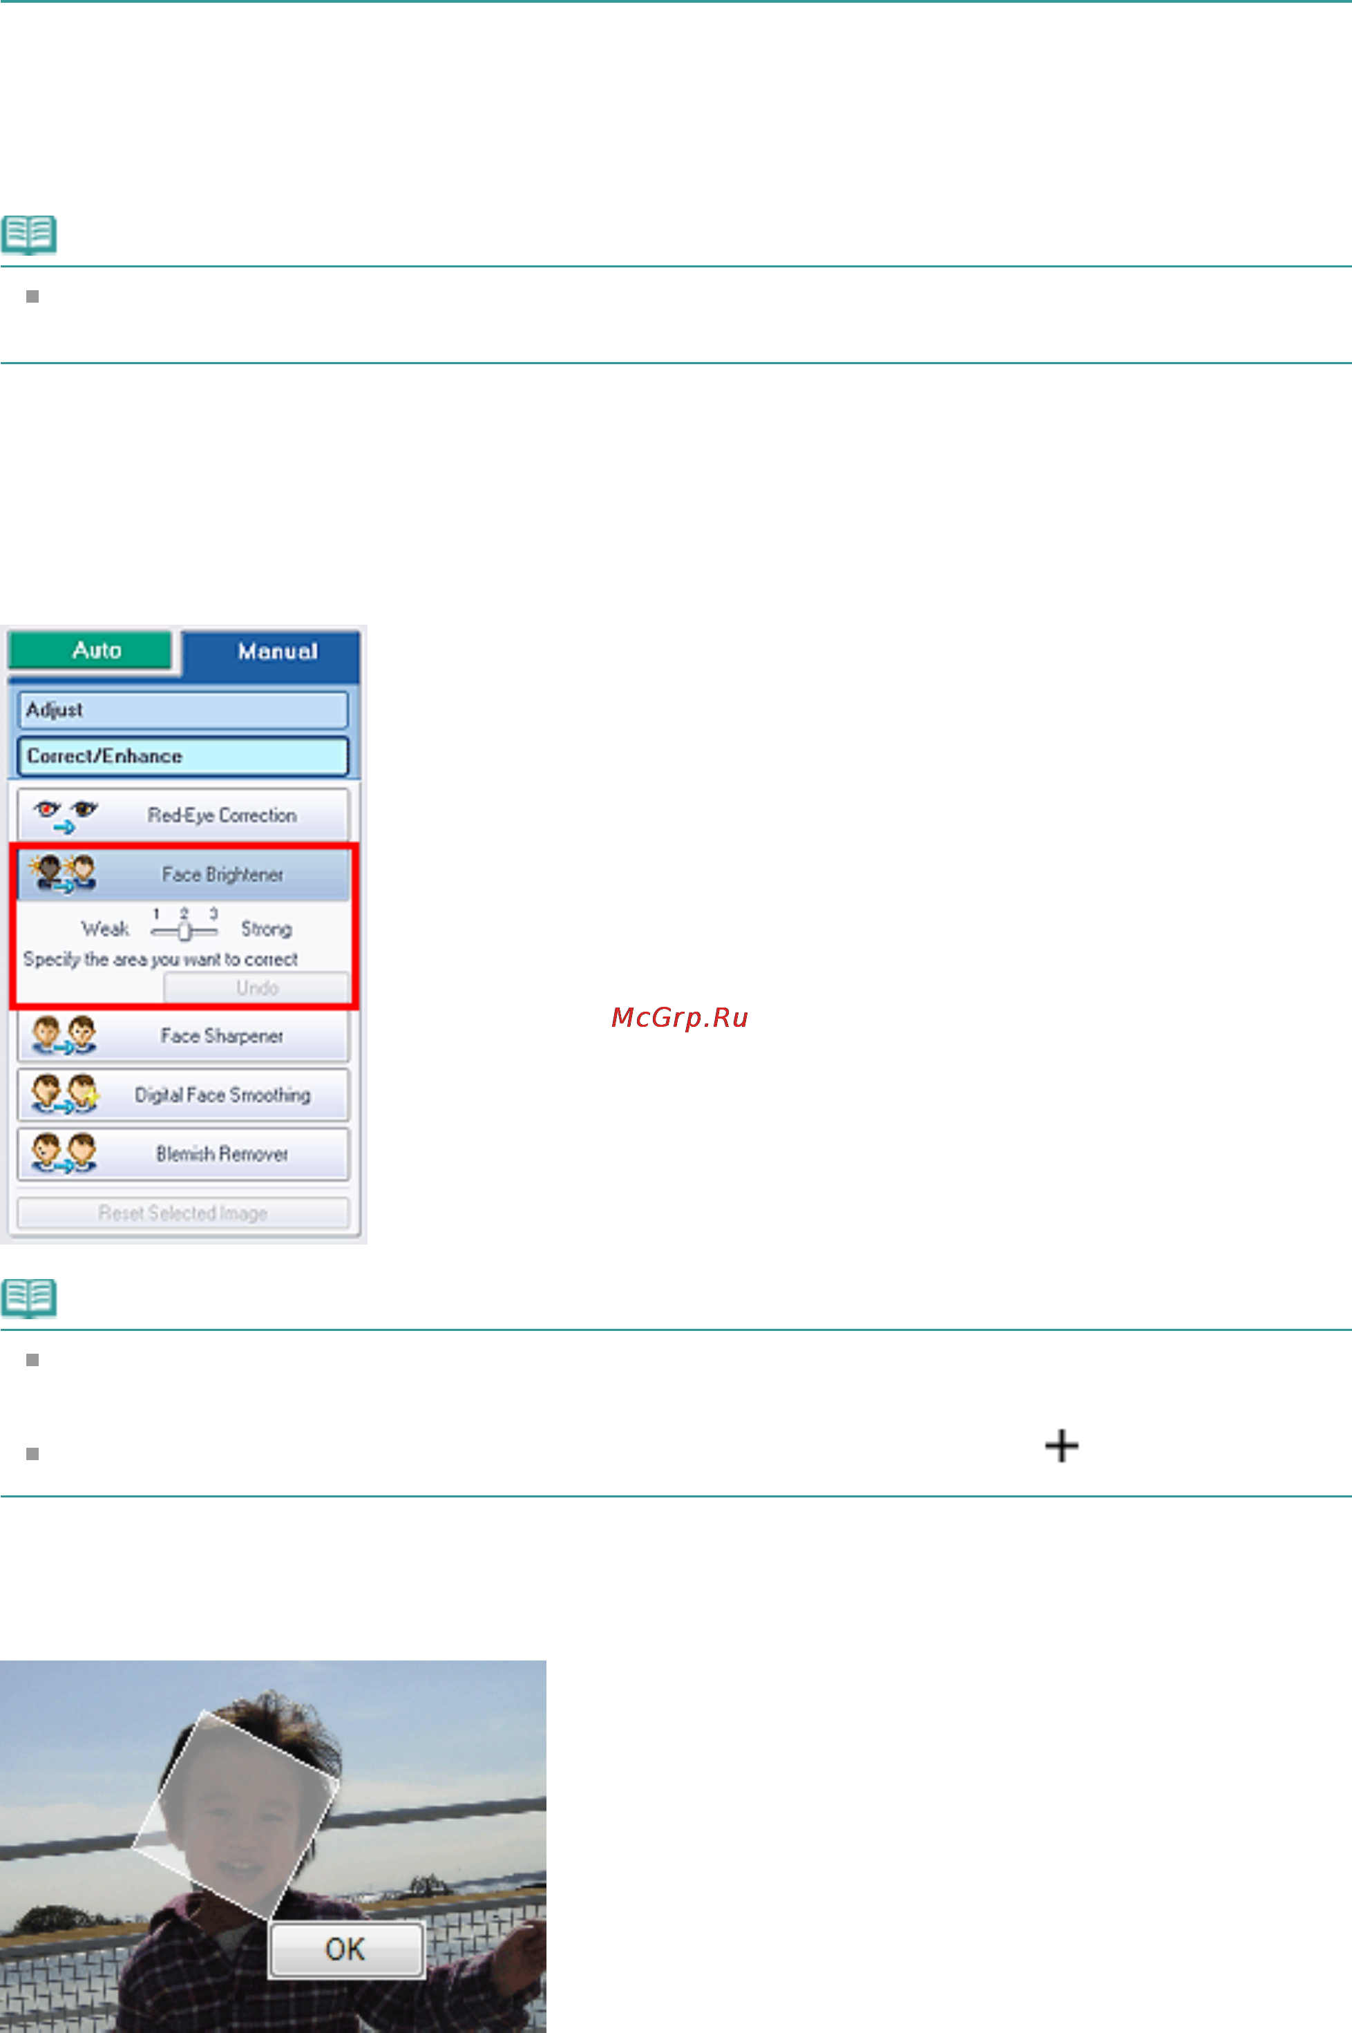Click the Reset Selected Image button
Image resolution: width=1352 pixels, height=2033 pixels.
click(x=183, y=1213)
